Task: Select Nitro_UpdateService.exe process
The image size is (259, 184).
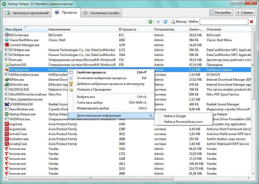Action: click(x=26, y=99)
